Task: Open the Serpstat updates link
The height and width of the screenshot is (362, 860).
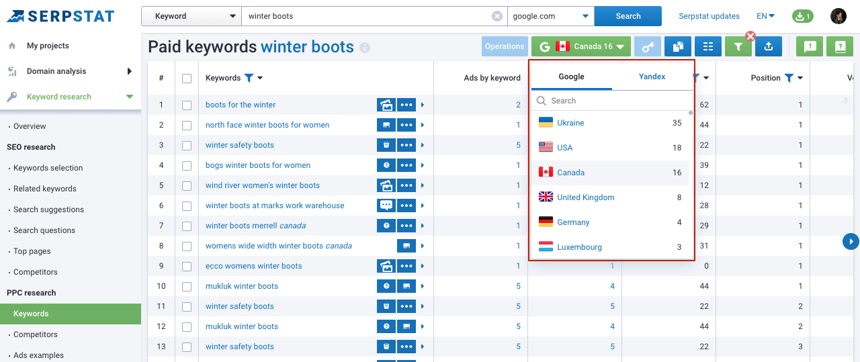Action: pyautogui.click(x=709, y=16)
